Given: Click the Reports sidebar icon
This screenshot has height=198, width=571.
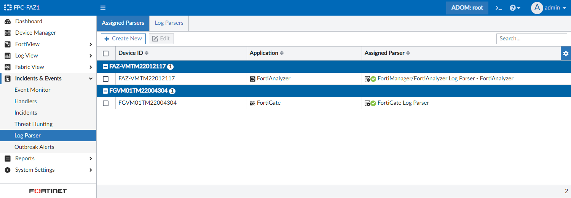Looking at the screenshot, I should [x=8, y=158].
